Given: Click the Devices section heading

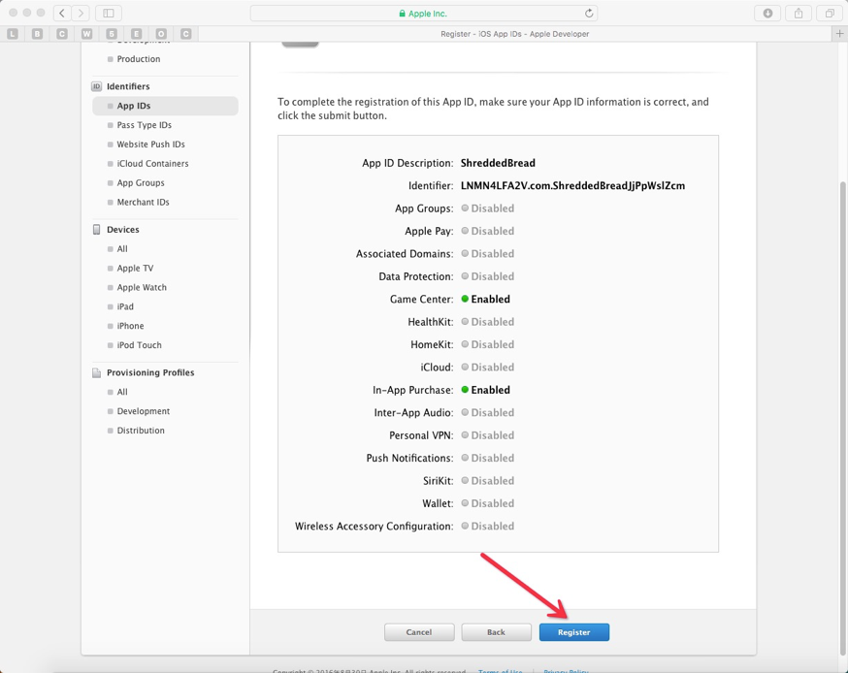Looking at the screenshot, I should [123, 230].
